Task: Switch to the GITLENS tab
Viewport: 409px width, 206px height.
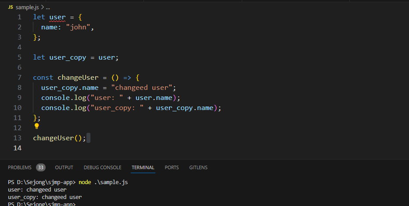Action: [x=198, y=167]
